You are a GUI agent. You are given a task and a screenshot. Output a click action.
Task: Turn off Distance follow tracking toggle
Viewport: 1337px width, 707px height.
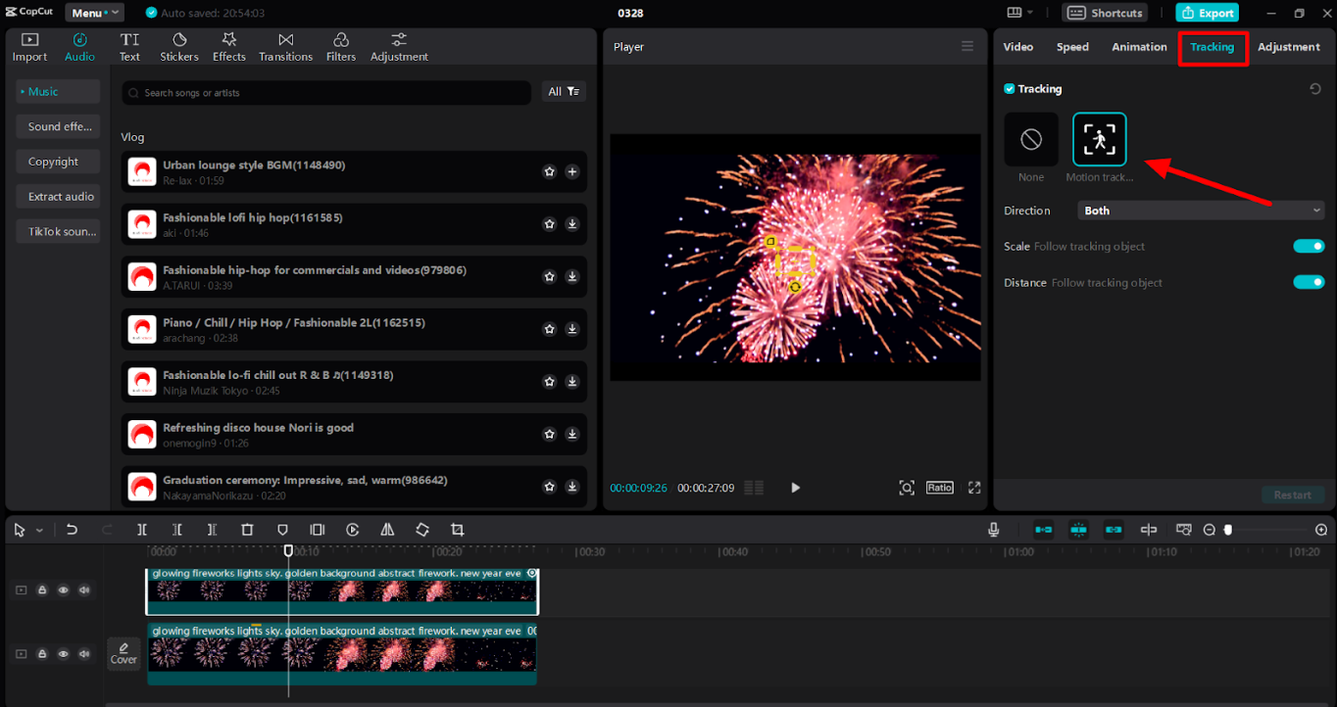(1308, 282)
